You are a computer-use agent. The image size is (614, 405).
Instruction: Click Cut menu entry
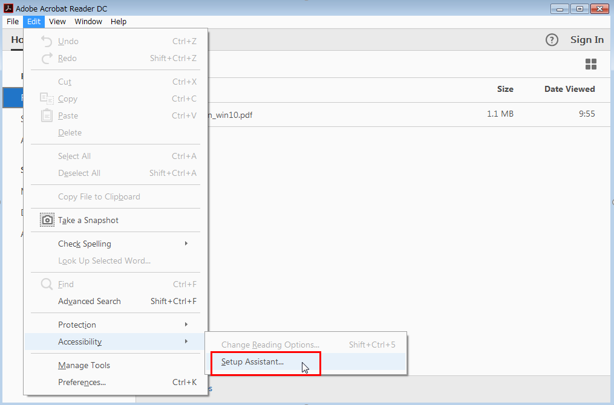(116, 82)
